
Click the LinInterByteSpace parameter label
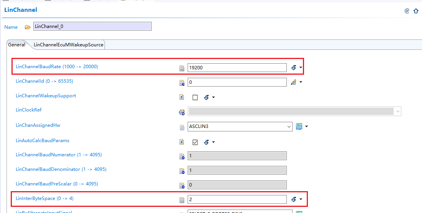44,198
